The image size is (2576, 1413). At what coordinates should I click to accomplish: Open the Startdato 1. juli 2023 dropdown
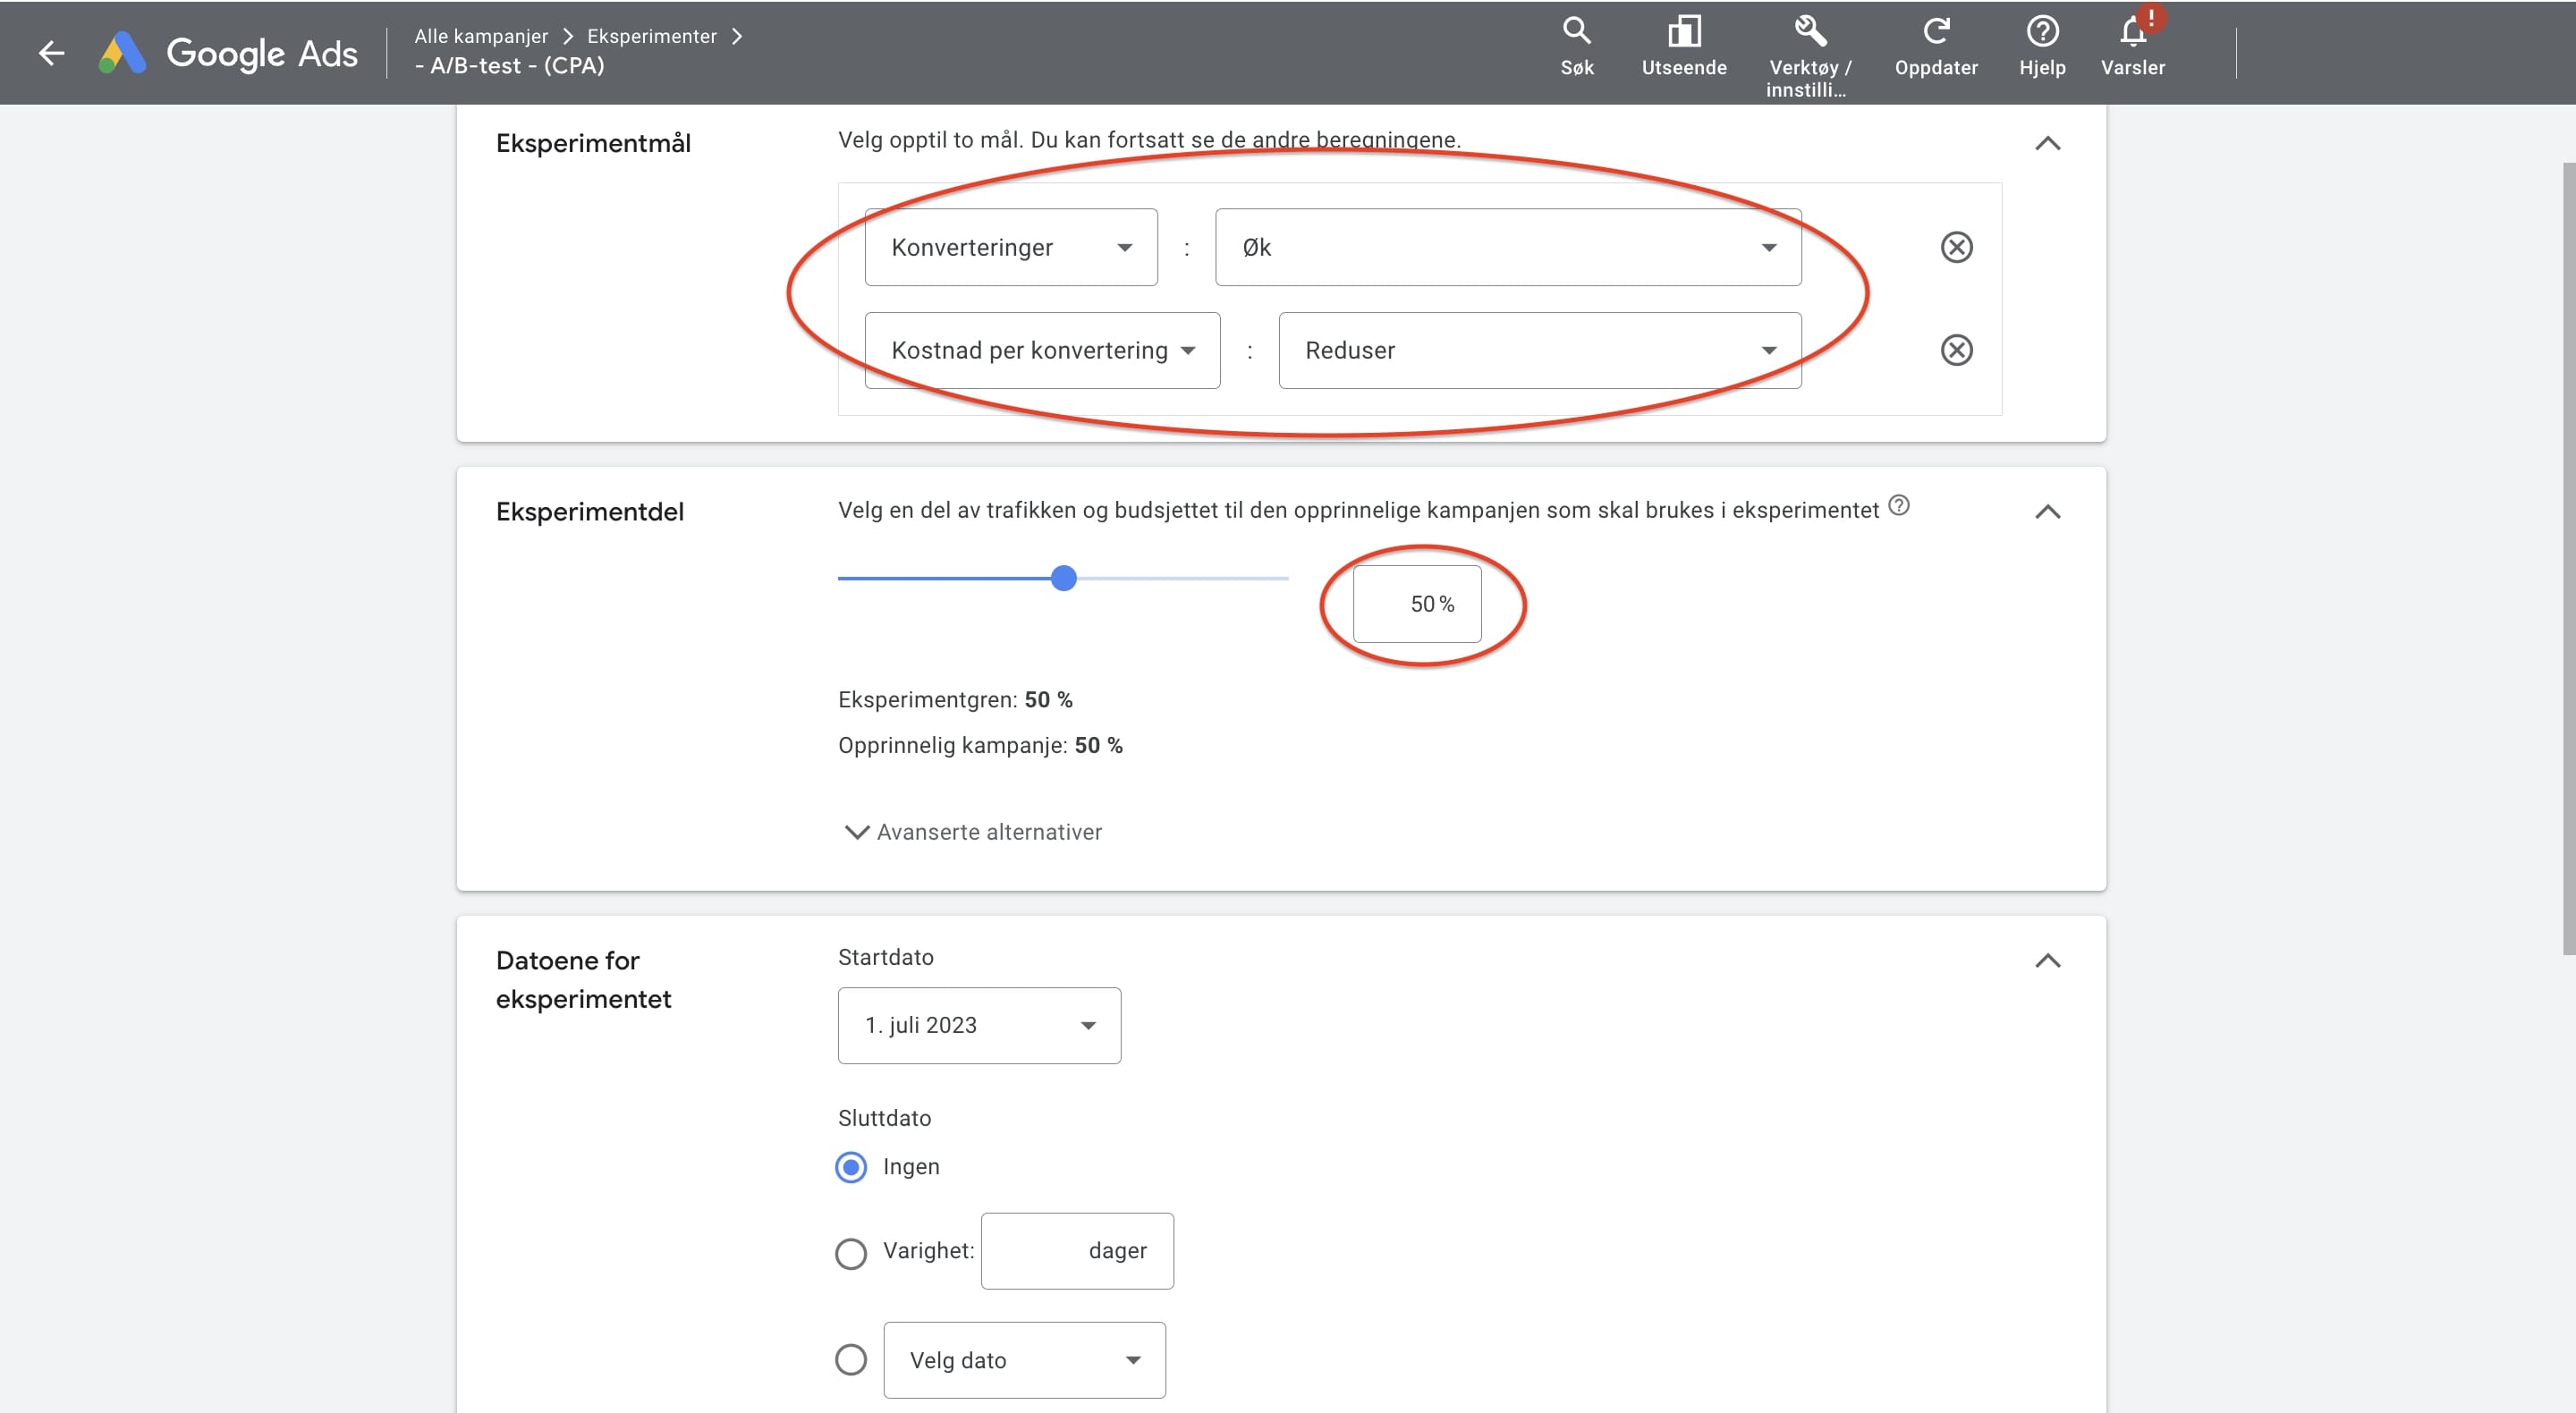coord(978,1025)
